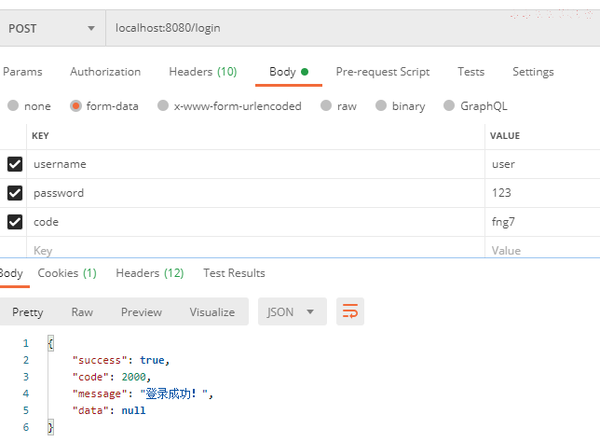Click the request URL field localhost:8080/login

[x=353, y=28]
